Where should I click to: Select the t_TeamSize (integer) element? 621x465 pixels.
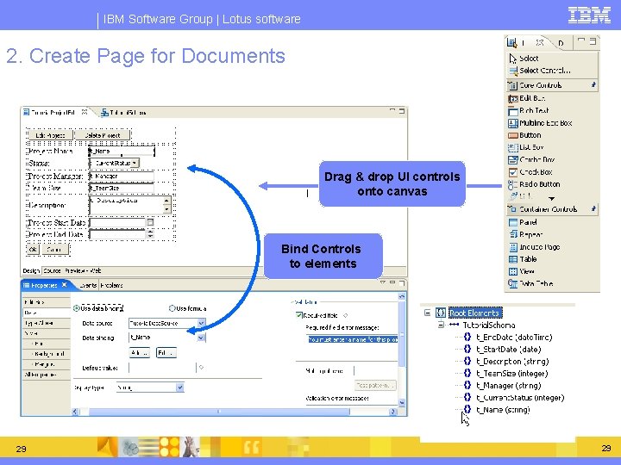[512, 373]
